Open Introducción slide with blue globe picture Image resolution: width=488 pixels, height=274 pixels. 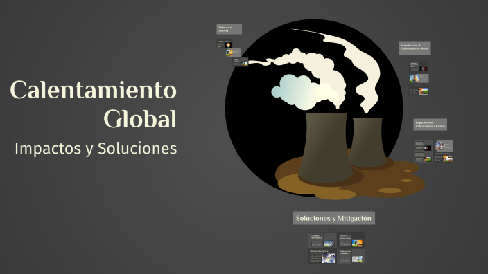pyautogui.click(x=419, y=78)
